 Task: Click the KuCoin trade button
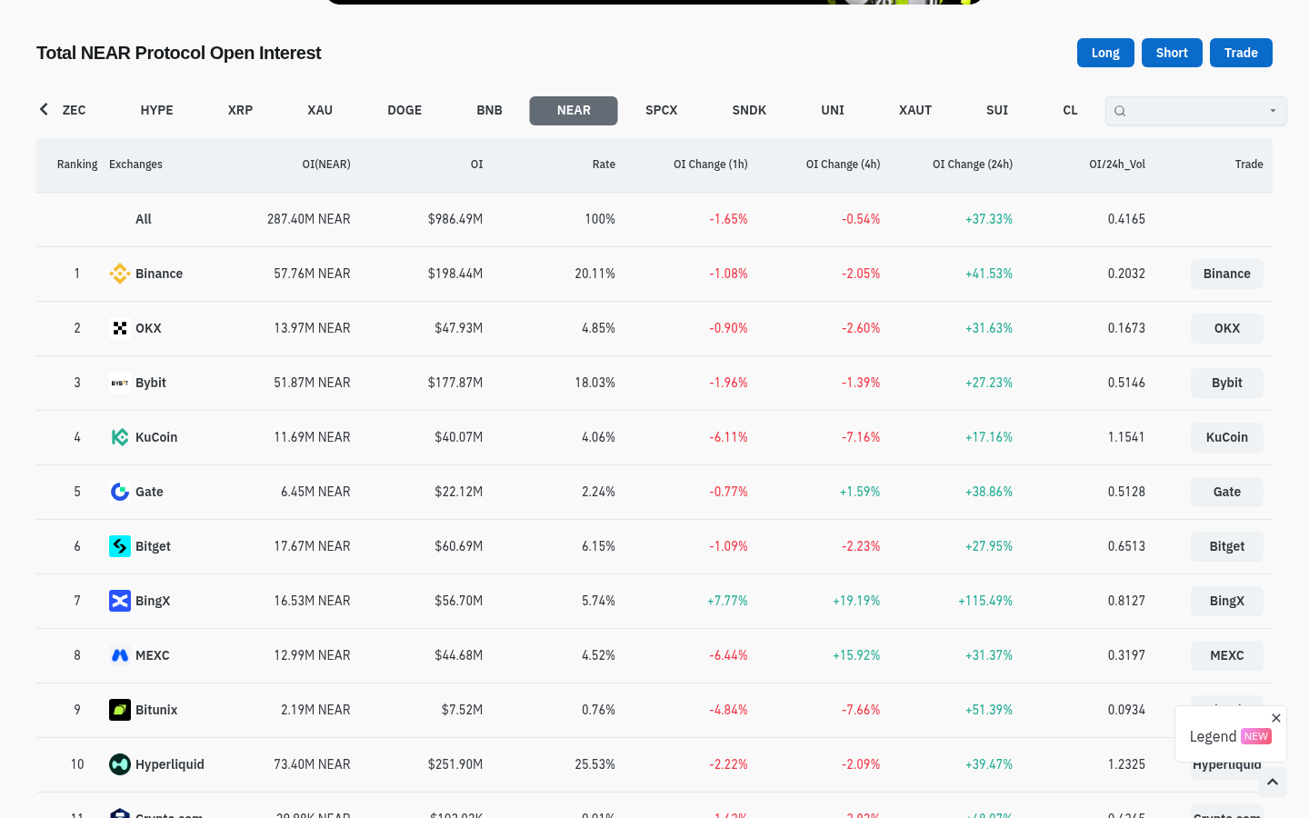tap(1227, 437)
